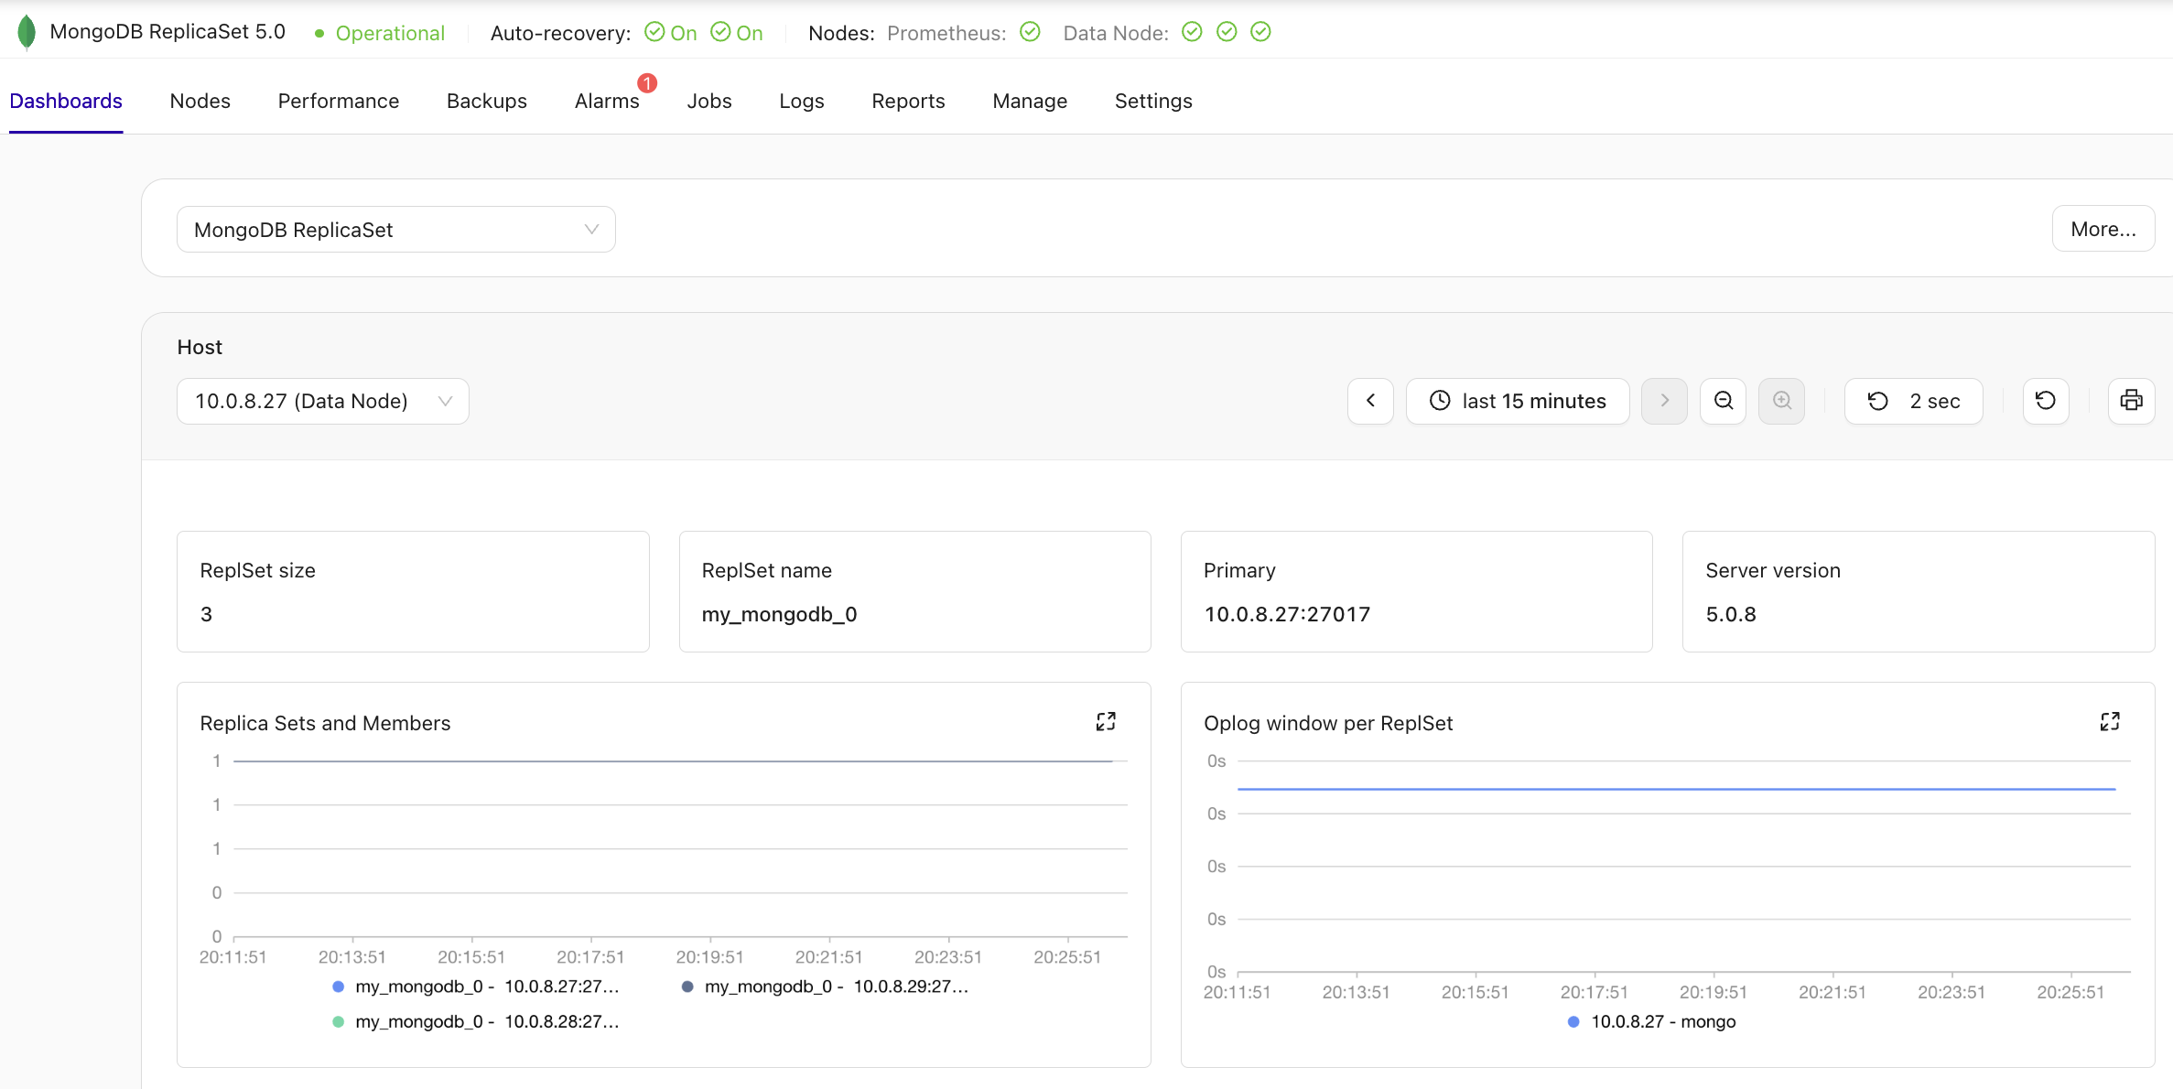The image size is (2173, 1089).
Task: Click the Primary value 10.0.8.27:27017
Action: (1287, 614)
